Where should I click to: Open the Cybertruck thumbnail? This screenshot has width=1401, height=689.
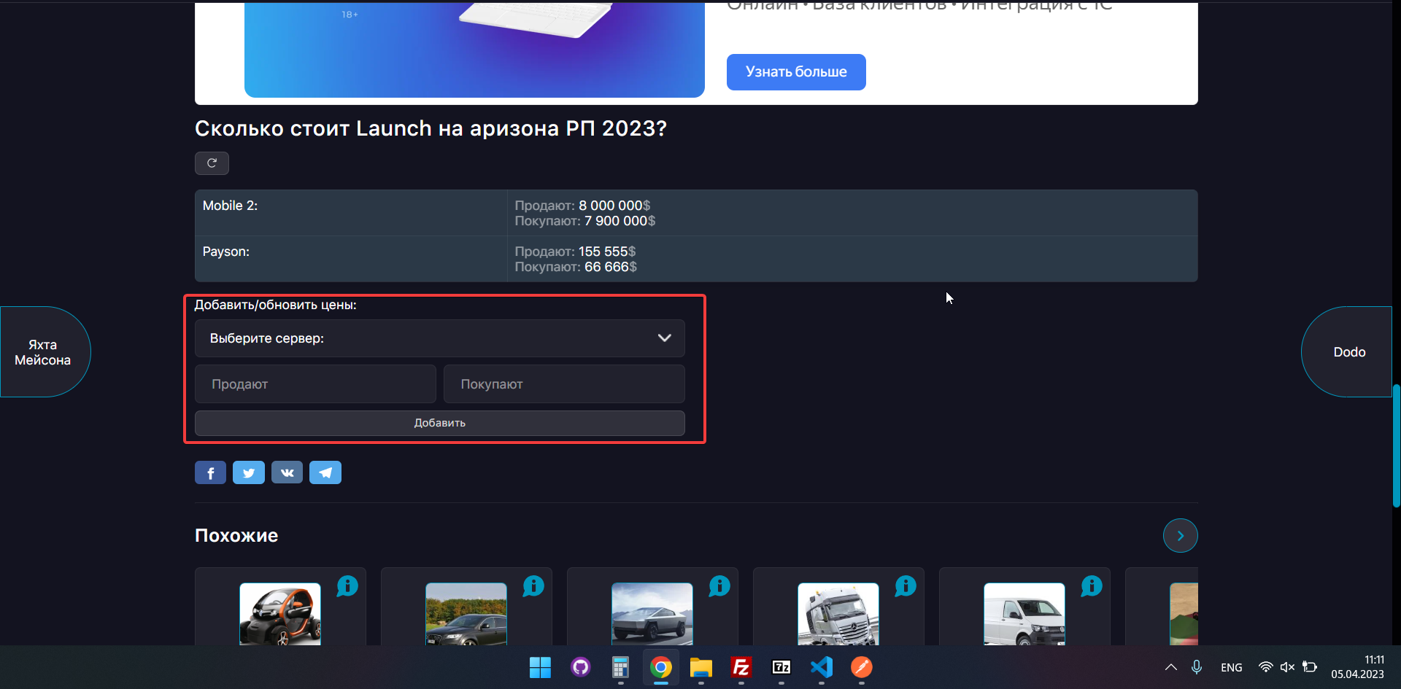[x=652, y=614]
